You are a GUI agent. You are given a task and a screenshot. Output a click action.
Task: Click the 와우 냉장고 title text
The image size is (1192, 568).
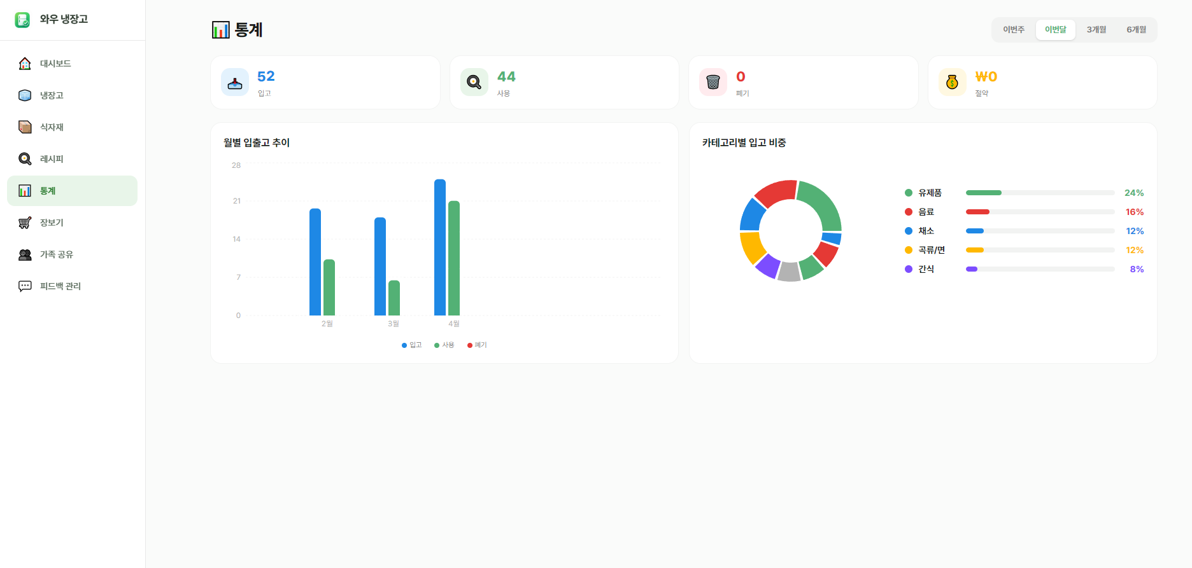pyautogui.click(x=64, y=19)
